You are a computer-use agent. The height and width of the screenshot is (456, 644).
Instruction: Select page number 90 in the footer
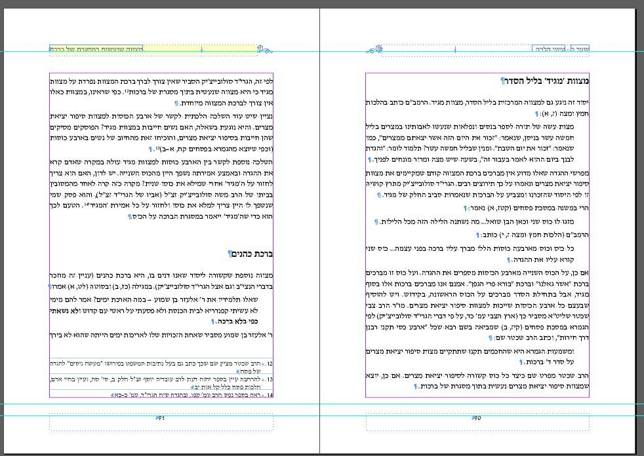tap(476, 418)
